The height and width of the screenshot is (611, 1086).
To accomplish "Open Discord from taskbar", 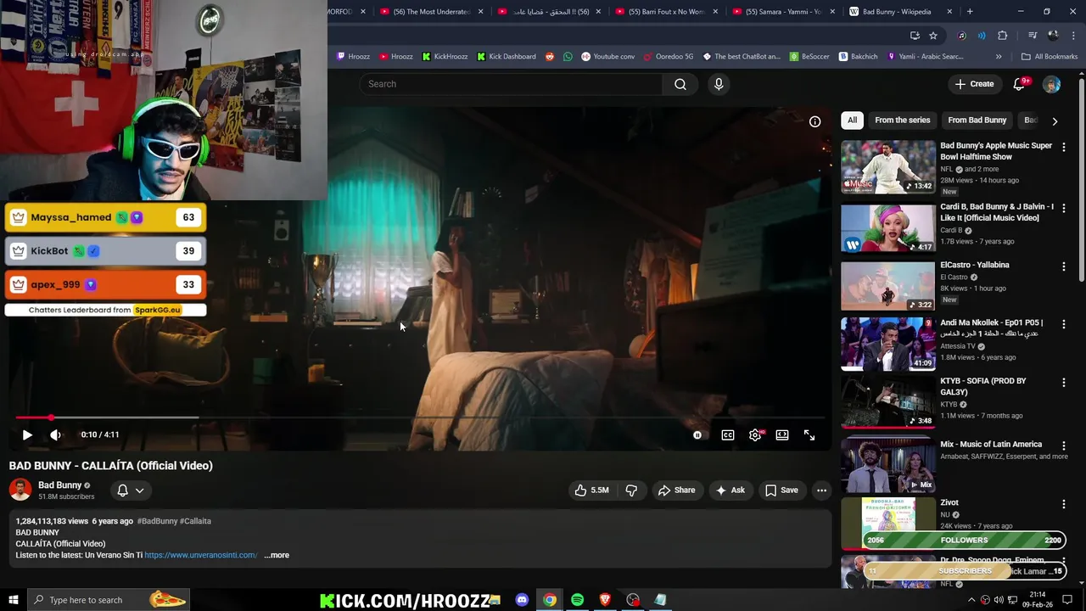I will point(522,600).
